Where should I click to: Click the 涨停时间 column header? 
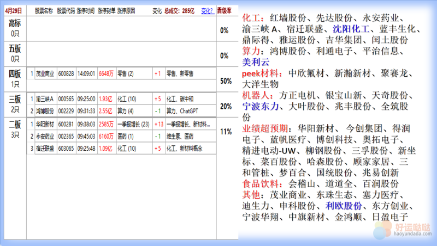click(x=86, y=11)
